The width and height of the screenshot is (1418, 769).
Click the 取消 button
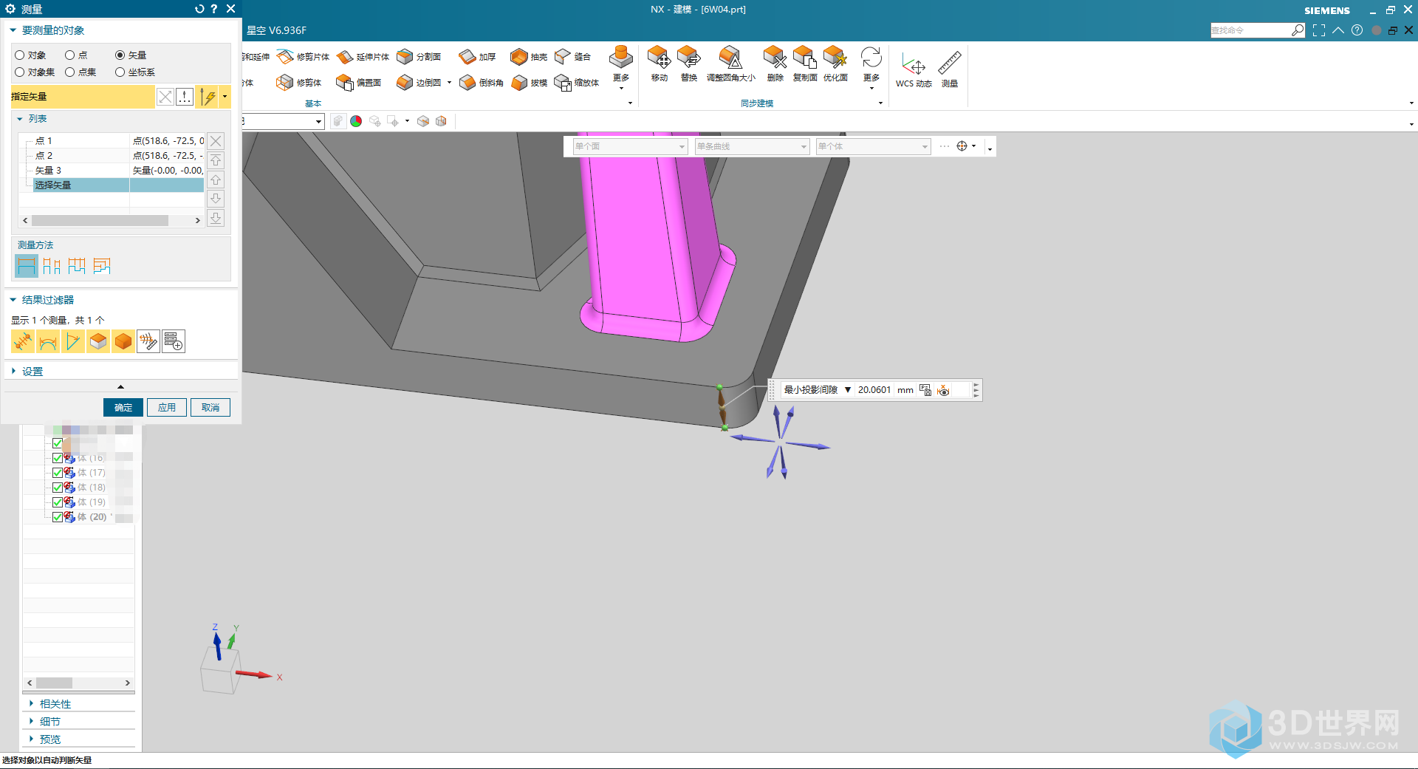point(210,408)
